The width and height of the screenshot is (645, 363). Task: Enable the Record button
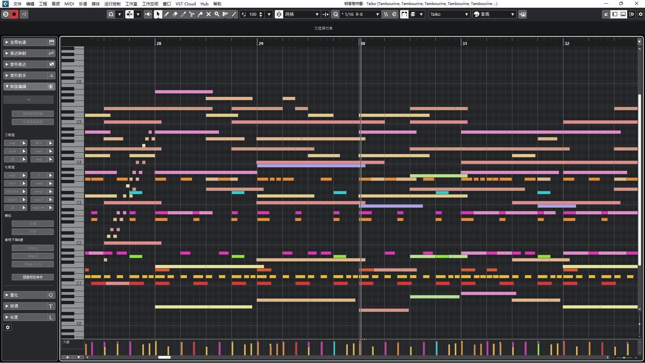click(14, 14)
